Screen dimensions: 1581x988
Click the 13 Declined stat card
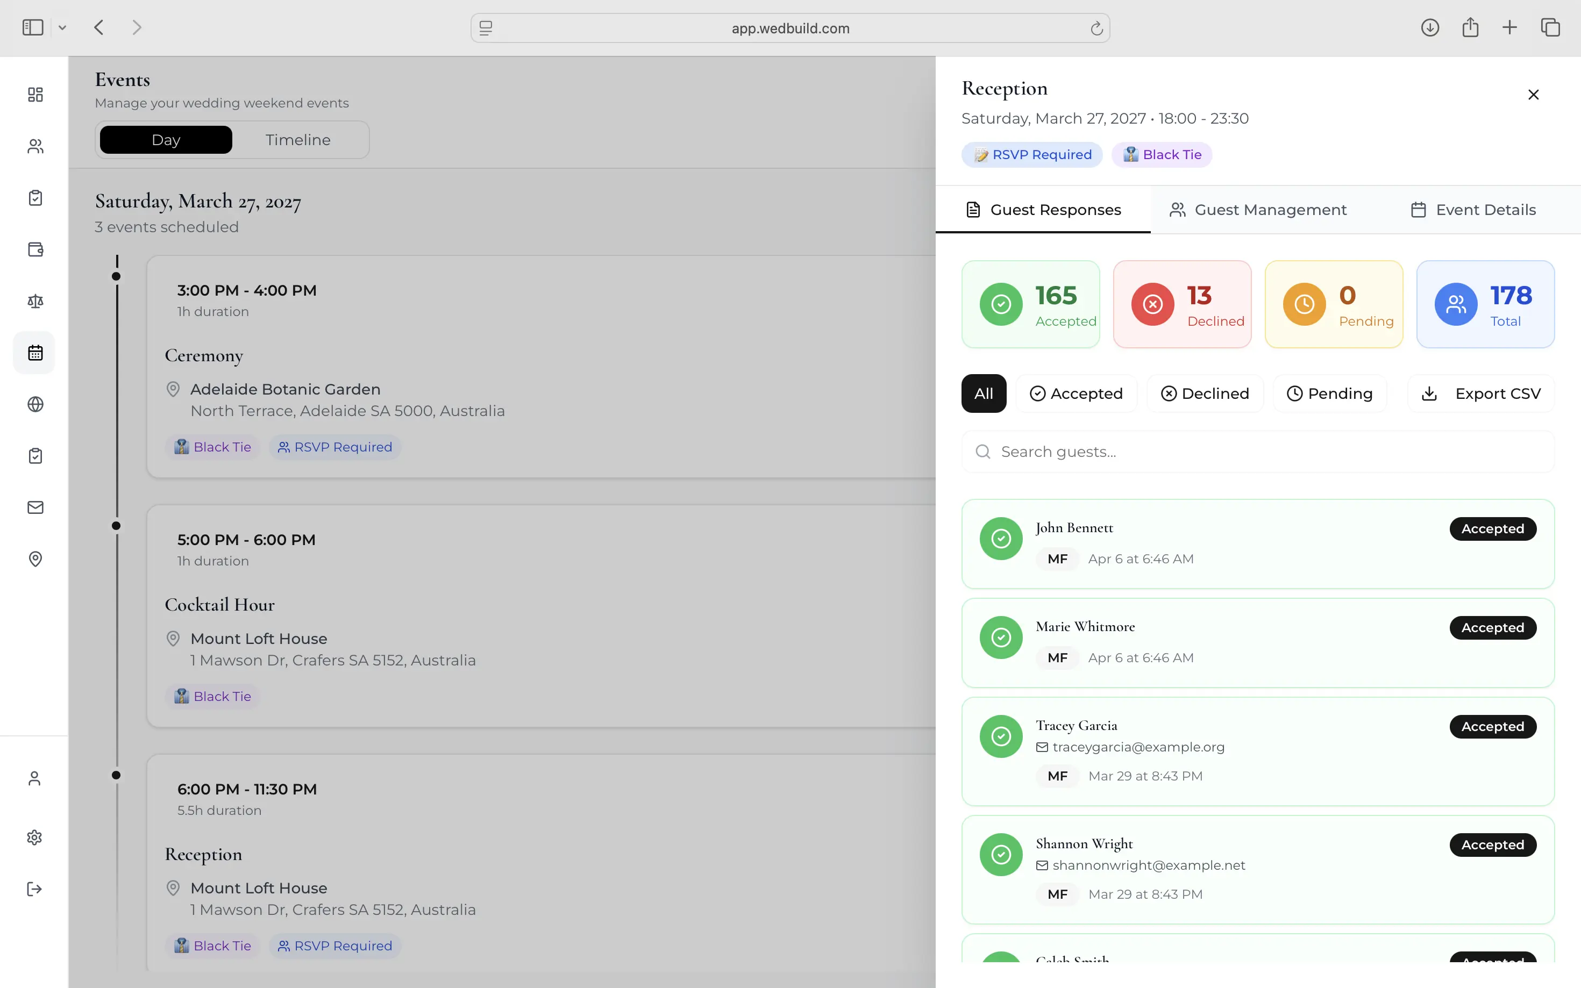click(1183, 304)
